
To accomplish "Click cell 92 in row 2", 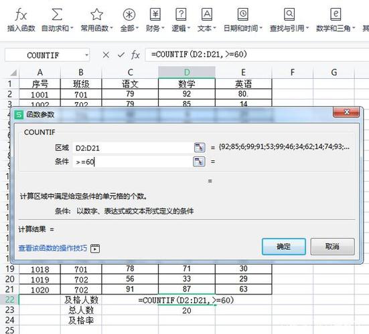I will pos(187,94).
